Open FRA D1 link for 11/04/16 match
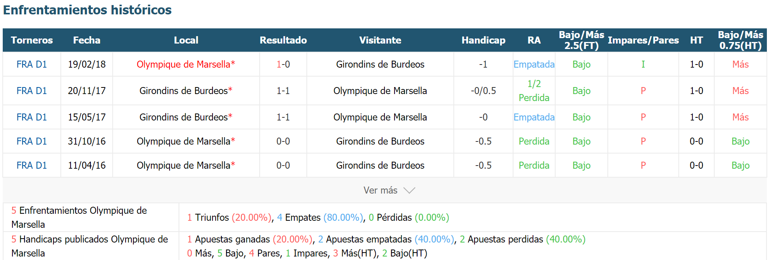The height and width of the screenshot is (260, 770). point(32,166)
